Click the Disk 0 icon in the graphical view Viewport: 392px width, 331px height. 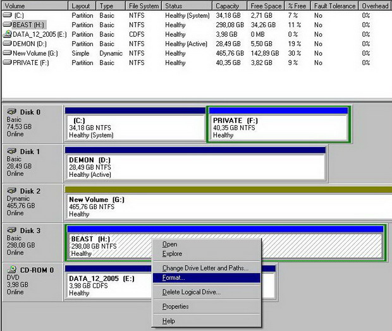[x=12, y=111]
